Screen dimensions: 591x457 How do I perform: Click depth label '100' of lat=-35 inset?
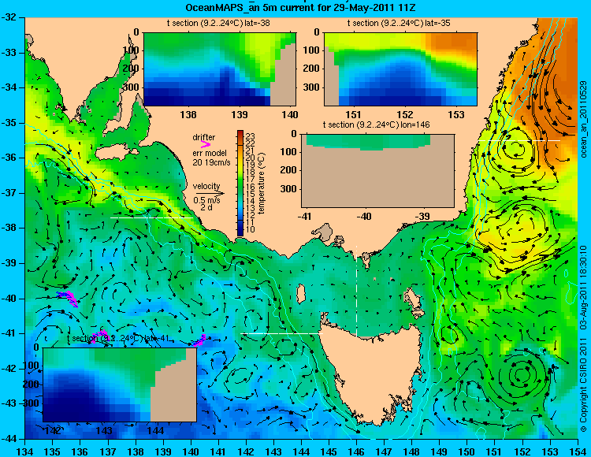[312, 50]
